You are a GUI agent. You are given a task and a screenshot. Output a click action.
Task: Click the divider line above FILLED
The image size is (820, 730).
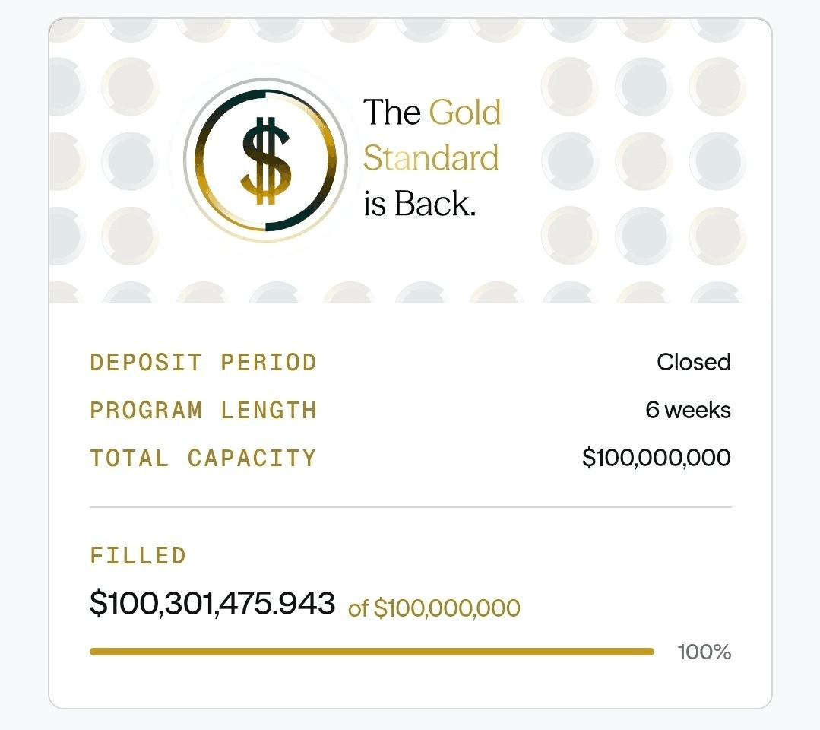410,506
